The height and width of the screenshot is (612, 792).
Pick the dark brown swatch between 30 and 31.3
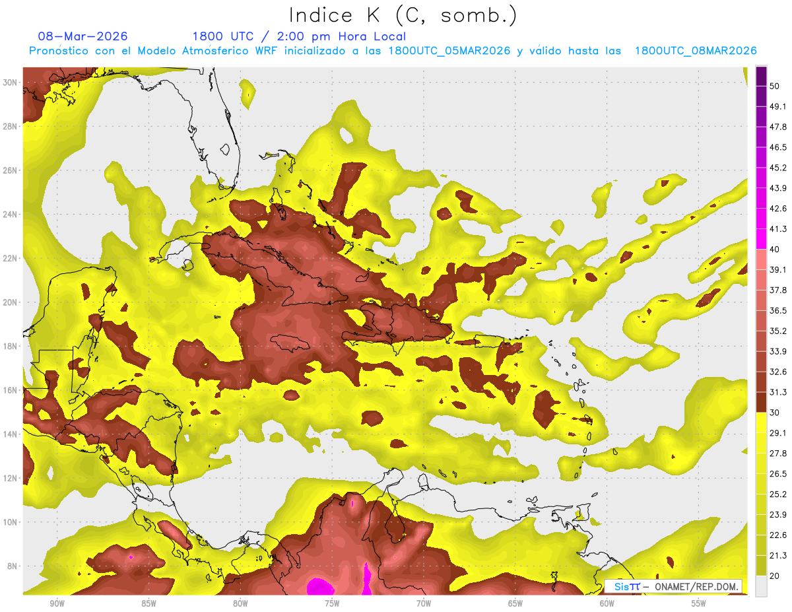pos(762,403)
